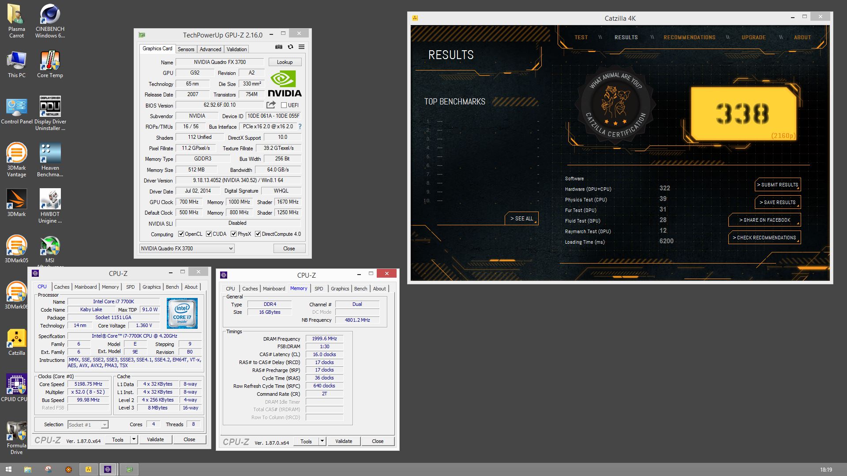847x476 pixels.
Task: Switch to the Sensors tab in GPU-Z
Action: (186, 49)
